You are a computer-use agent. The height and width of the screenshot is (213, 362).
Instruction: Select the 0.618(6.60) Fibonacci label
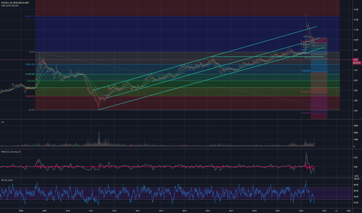30,74
